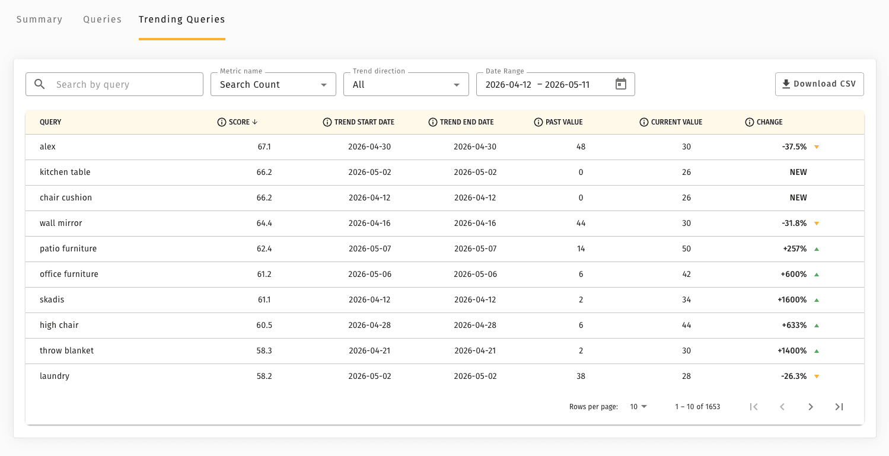
Task: Select the patio furniture query
Action: click(x=68, y=248)
